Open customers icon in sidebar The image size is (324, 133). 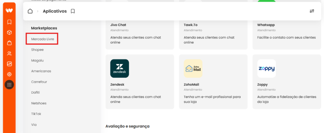click(x=9, y=54)
